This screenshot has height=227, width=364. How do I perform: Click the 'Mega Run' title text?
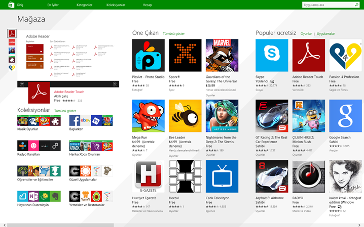point(139,138)
